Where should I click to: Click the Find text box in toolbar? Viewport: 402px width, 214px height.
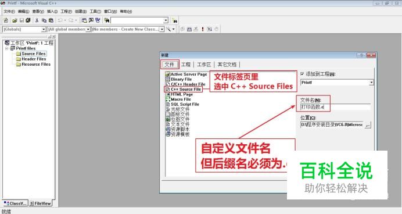point(137,20)
